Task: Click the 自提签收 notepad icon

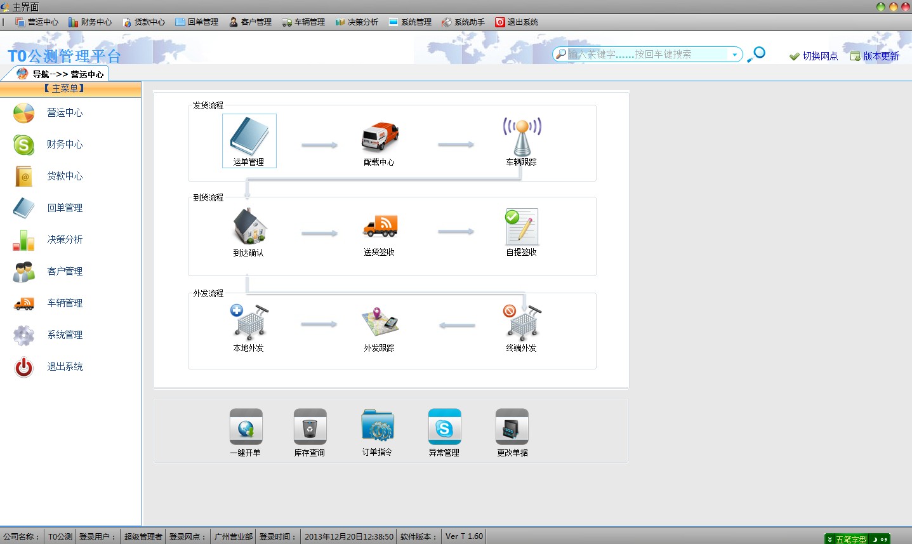Action: tap(522, 227)
